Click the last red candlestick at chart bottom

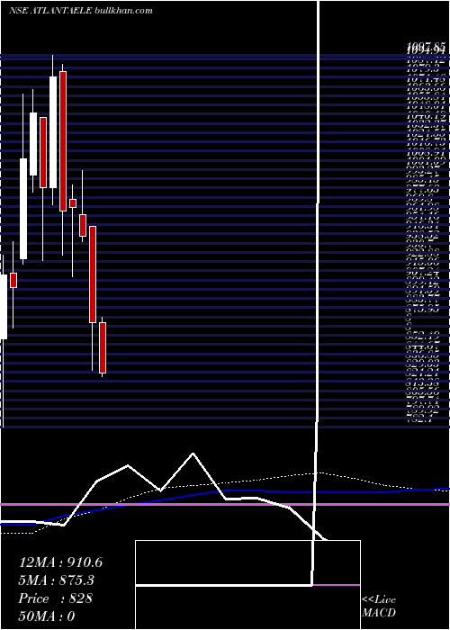[x=103, y=347]
